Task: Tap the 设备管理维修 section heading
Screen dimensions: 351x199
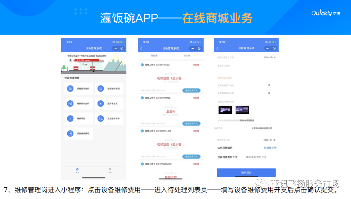Action: pos(72,78)
